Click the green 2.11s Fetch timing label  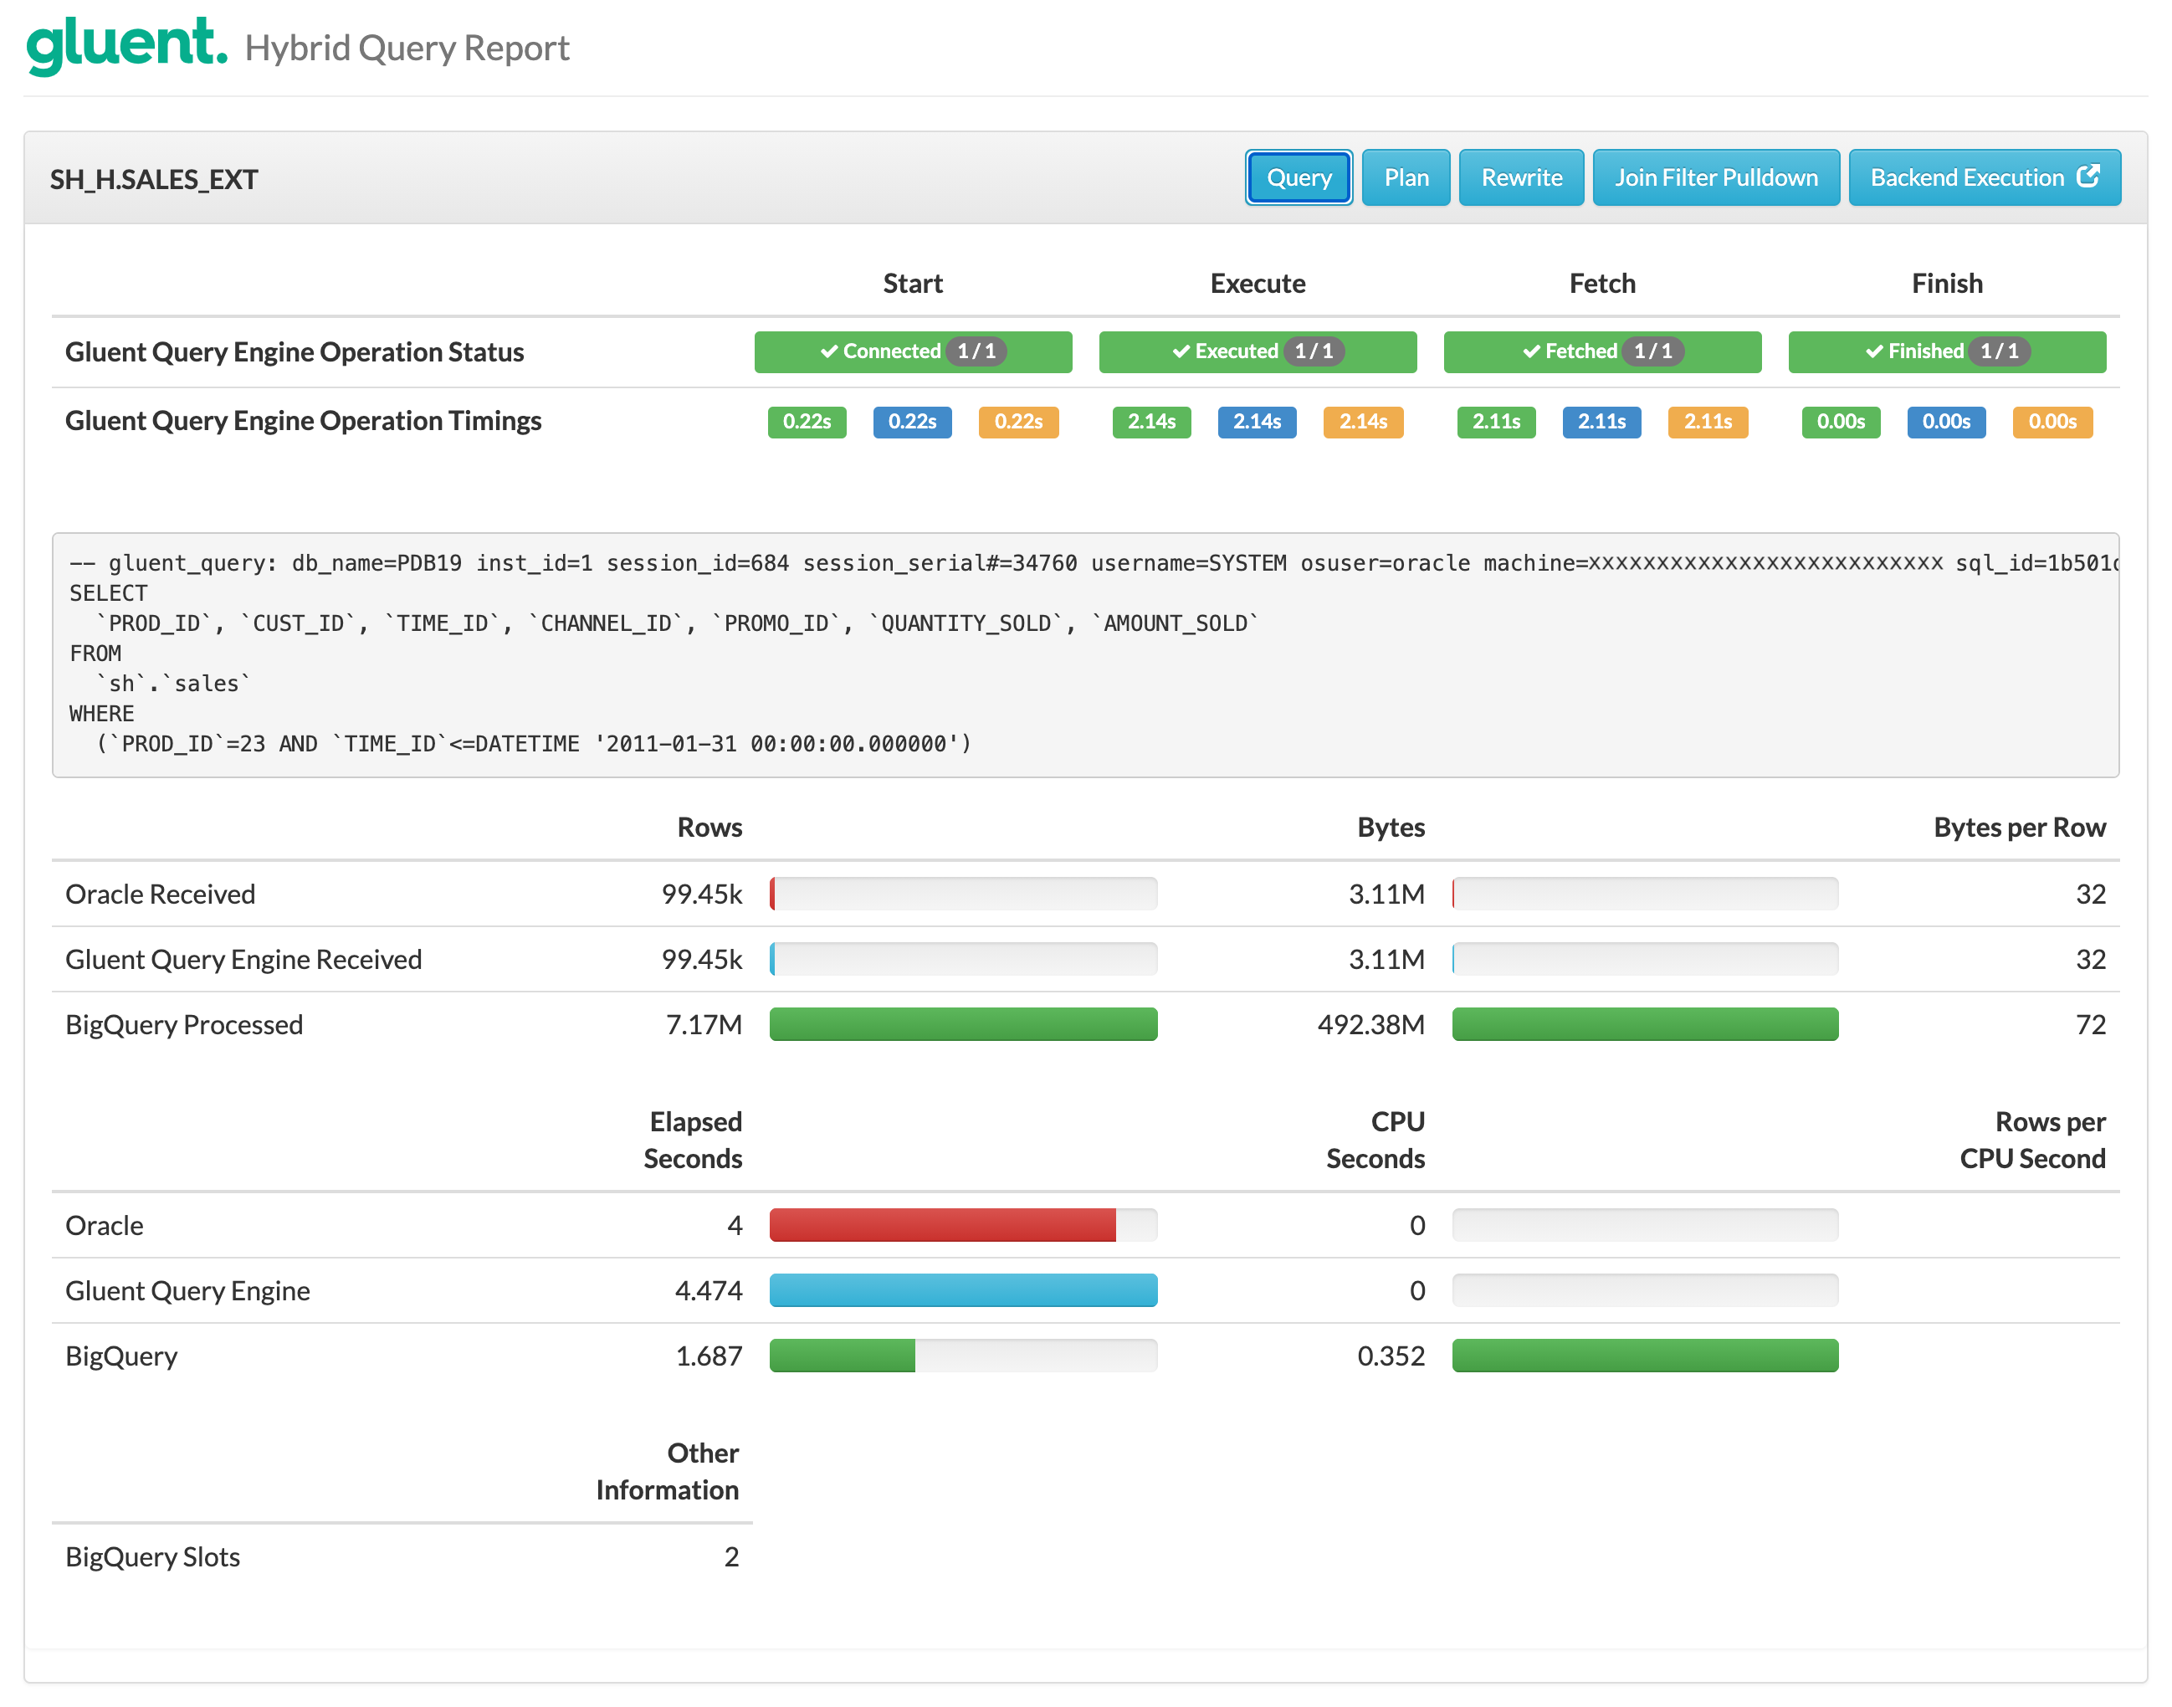click(x=1497, y=422)
